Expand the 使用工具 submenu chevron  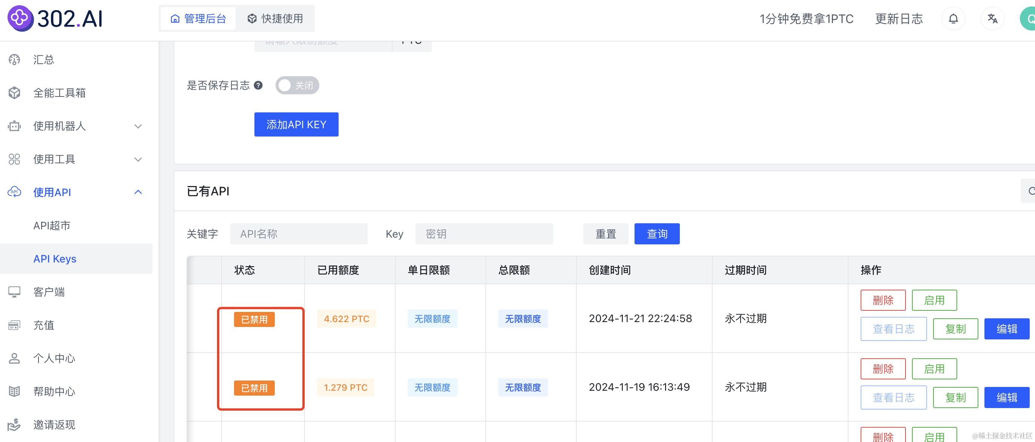(x=138, y=160)
